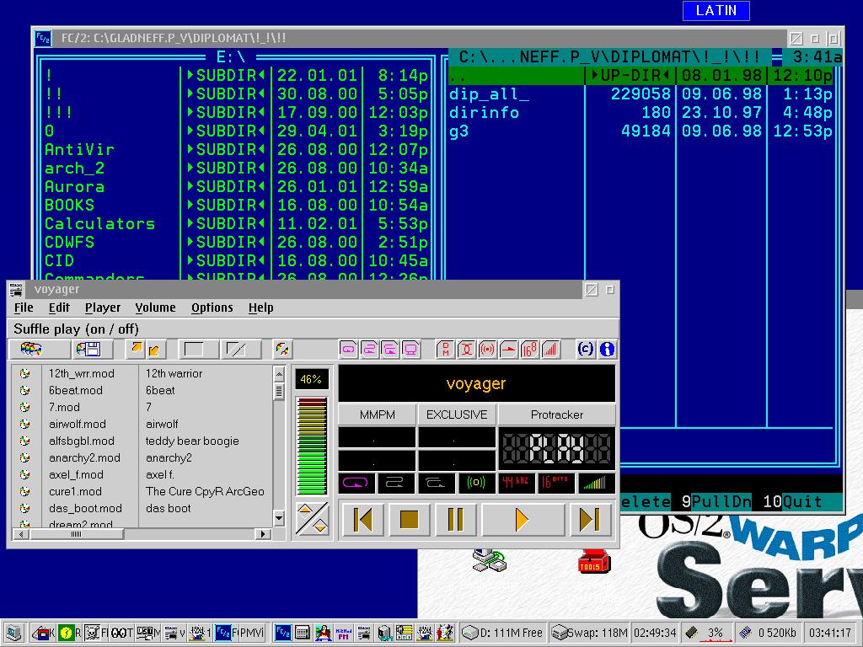
Task: Click the playlist horizontal scrollbar right arrow
Action: (x=263, y=533)
